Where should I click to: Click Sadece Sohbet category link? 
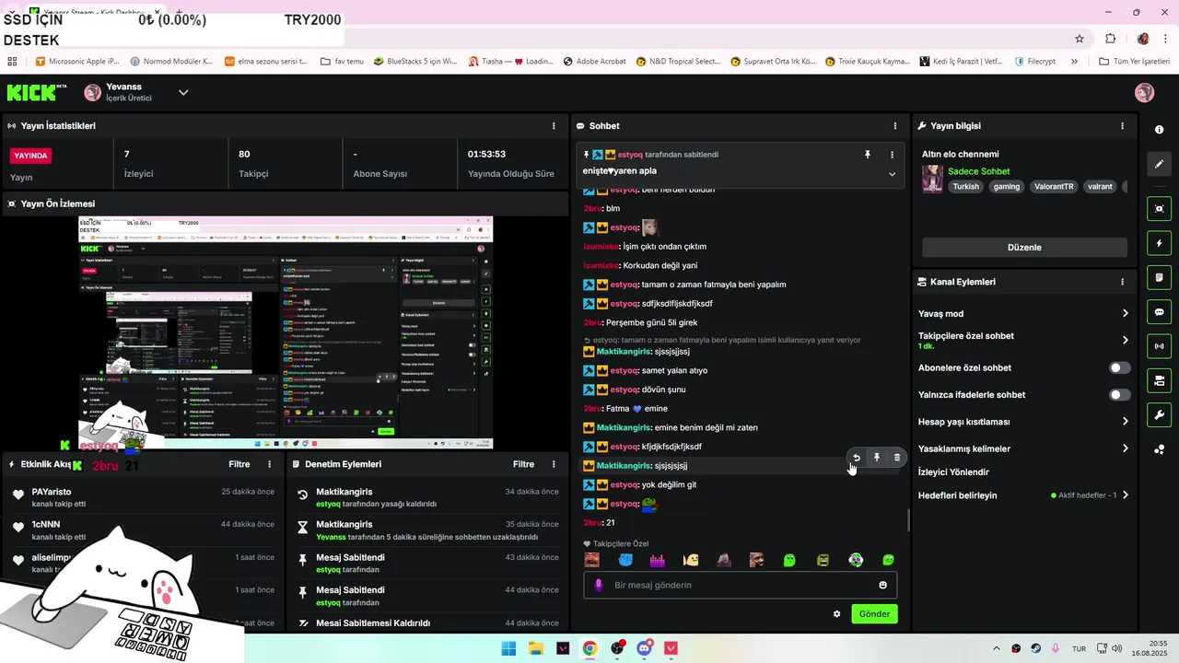(978, 171)
